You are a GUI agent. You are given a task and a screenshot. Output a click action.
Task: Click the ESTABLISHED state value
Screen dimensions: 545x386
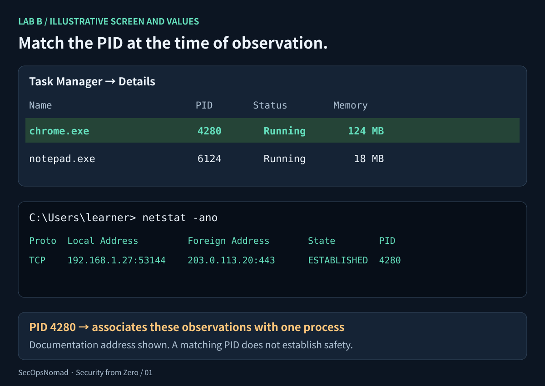click(338, 260)
